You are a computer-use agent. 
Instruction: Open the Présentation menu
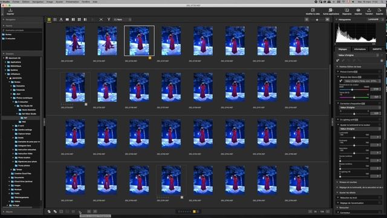[x=73, y=1]
